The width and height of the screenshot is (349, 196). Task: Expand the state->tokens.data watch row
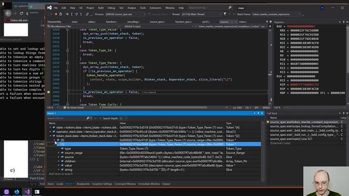[x=50, y=127]
